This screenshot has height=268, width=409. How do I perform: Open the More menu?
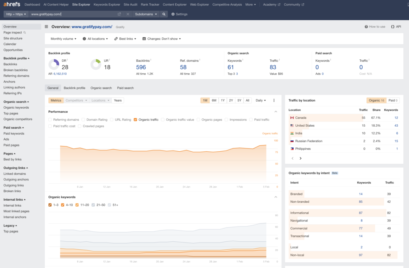(250, 4)
